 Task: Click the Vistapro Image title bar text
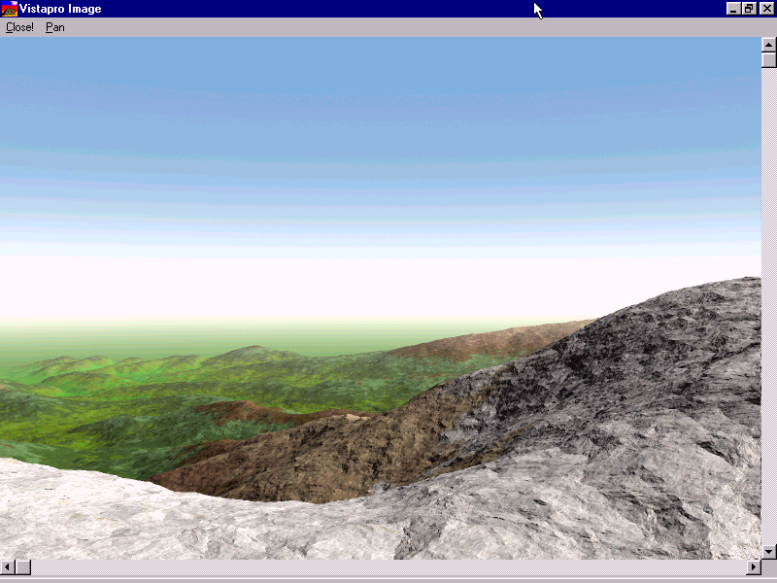click(x=60, y=9)
